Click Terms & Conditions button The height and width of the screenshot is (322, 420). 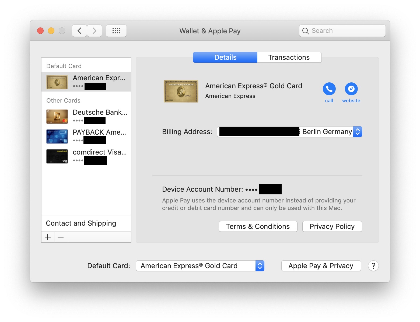258,226
